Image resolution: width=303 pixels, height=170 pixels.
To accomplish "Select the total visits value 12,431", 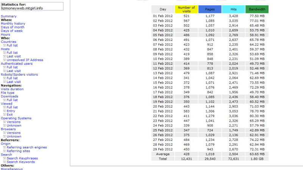I will click(x=186, y=159).
